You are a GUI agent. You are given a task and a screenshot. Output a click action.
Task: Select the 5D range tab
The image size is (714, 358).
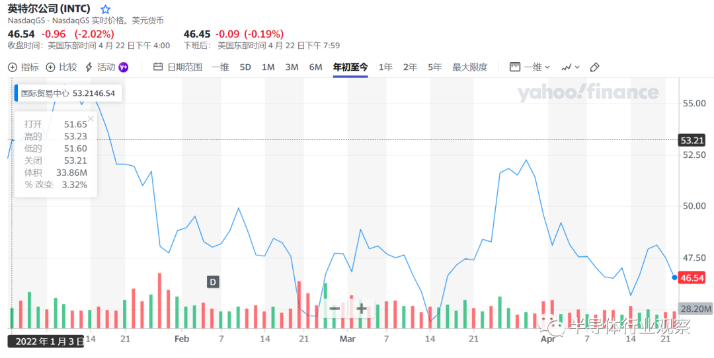click(x=245, y=67)
